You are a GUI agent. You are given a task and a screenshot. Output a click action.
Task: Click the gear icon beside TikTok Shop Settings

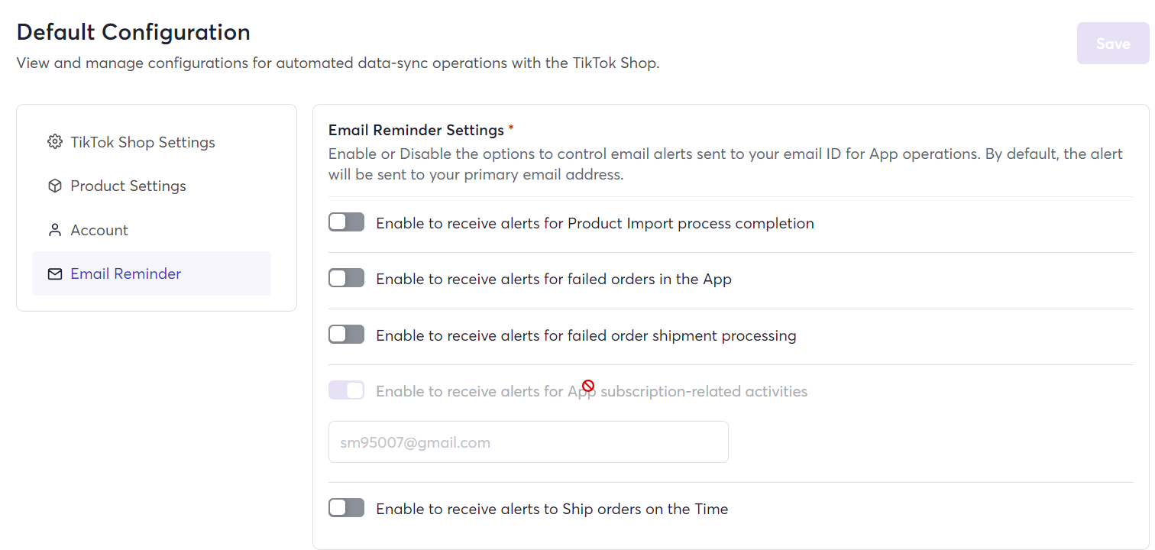54,142
